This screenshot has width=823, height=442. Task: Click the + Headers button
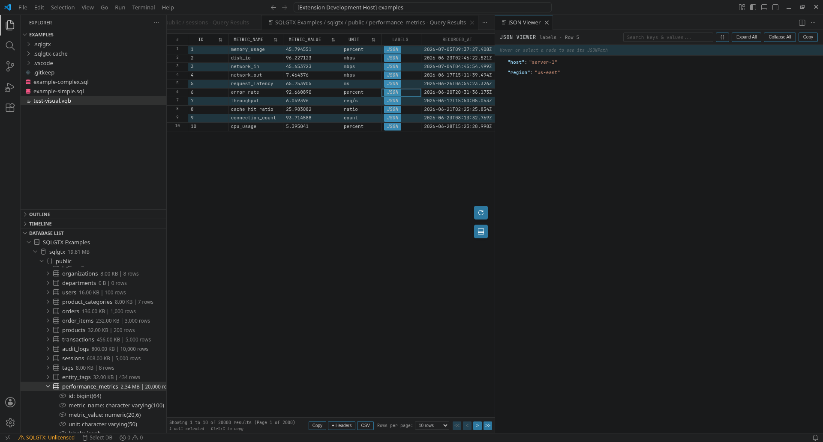point(342,426)
